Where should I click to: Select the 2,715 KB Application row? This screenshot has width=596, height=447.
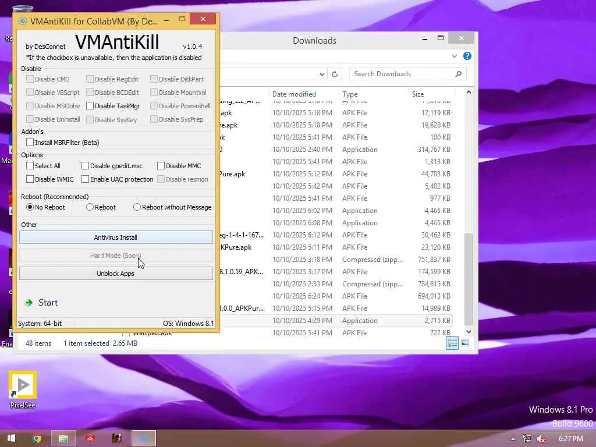tap(336, 321)
